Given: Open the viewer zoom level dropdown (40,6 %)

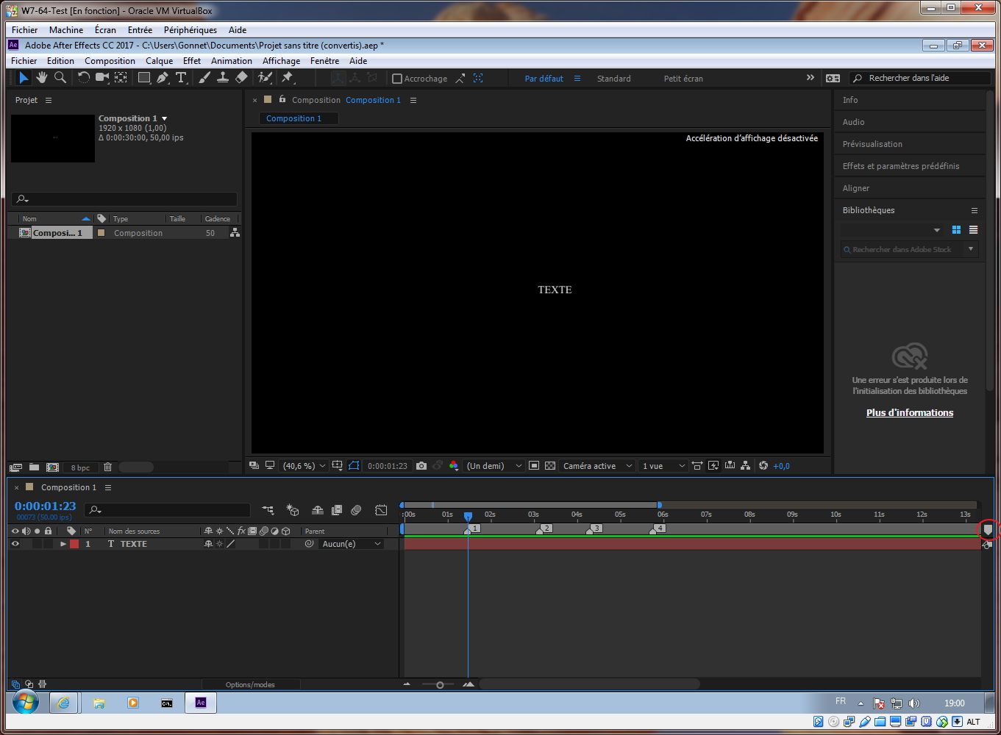Looking at the screenshot, I should click(304, 466).
